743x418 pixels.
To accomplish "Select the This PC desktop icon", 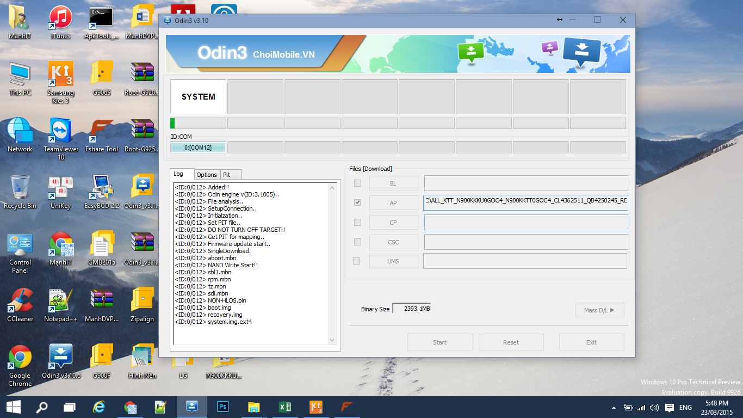I will tap(20, 79).
